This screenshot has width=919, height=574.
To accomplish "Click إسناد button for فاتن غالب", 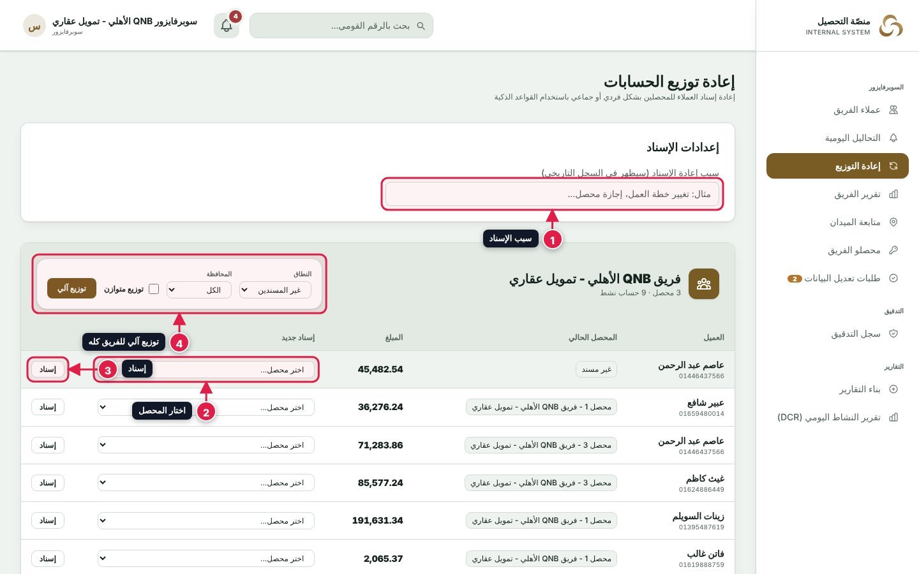I will (x=48, y=559).
